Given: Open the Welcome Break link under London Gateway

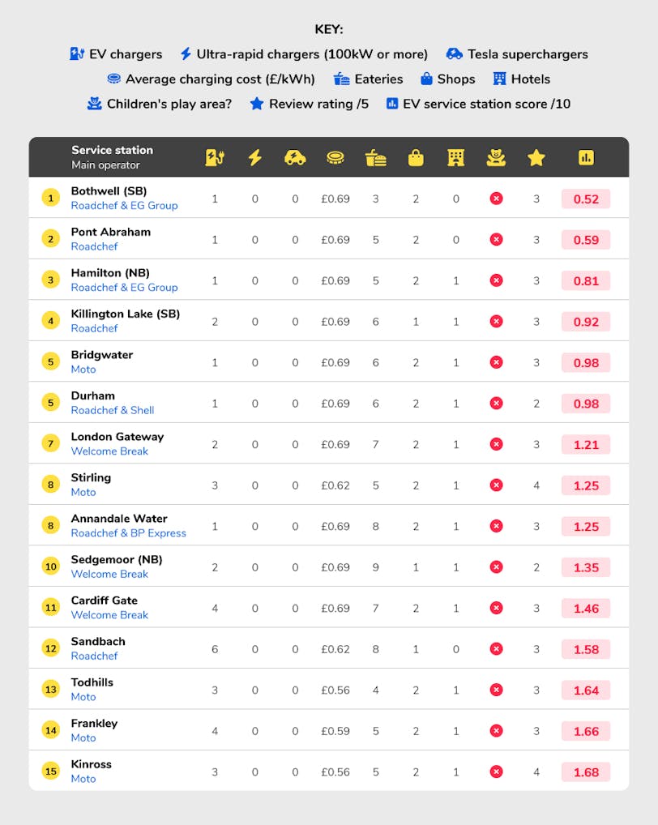Looking at the screenshot, I should pyautogui.click(x=109, y=451).
